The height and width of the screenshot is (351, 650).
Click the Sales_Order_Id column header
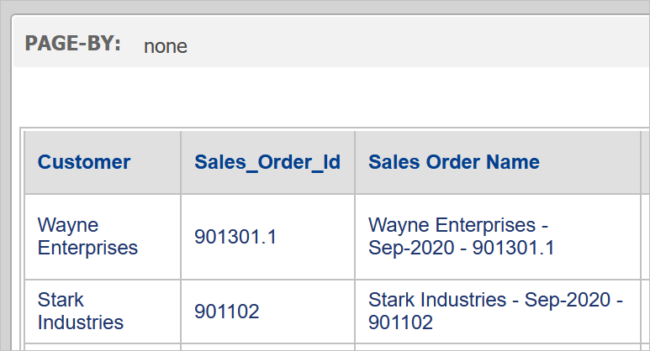267,162
